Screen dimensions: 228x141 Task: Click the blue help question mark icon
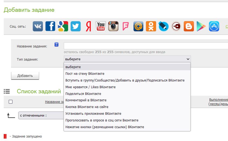[56, 45]
